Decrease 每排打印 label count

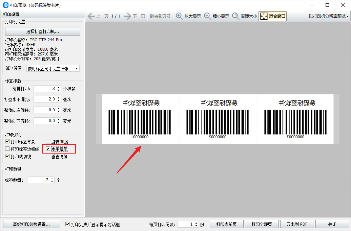coord(58,90)
